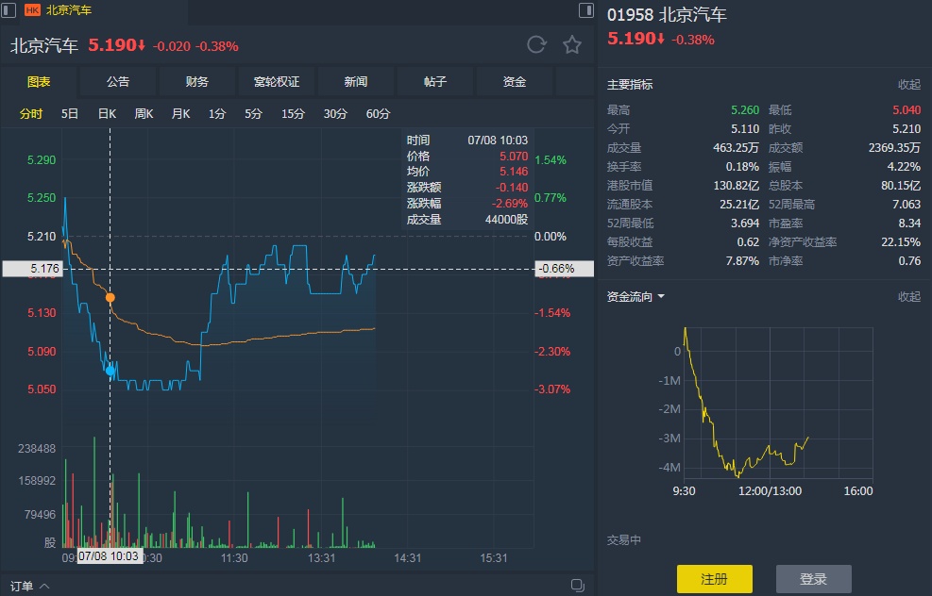This screenshot has height=596, width=932.
Task: Switch to the 新闻 tab
Action: click(355, 82)
